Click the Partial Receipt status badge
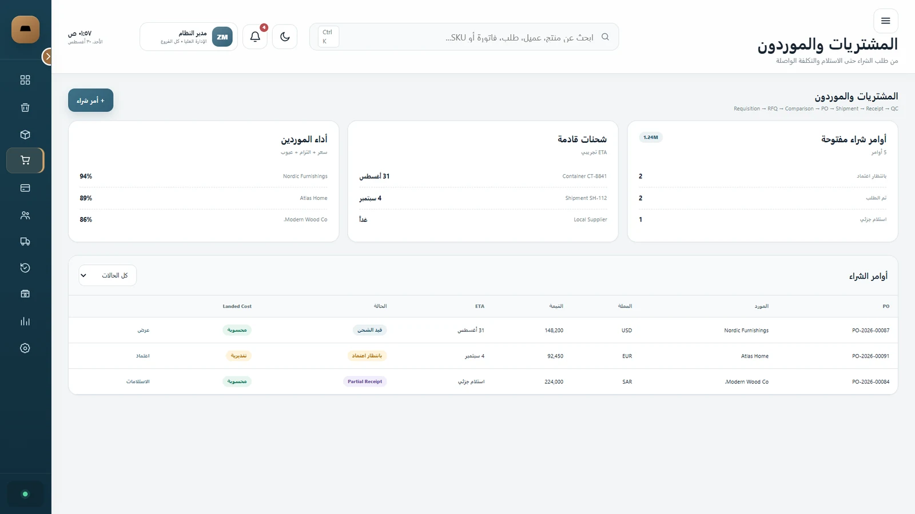Image resolution: width=915 pixels, height=514 pixels. click(365, 382)
